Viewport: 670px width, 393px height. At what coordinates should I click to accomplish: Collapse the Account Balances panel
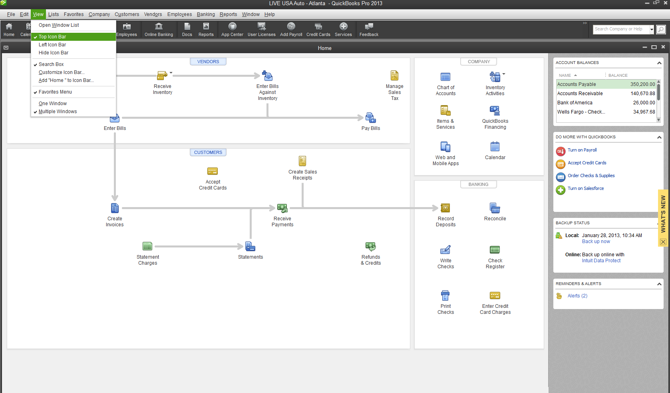pos(659,63)
